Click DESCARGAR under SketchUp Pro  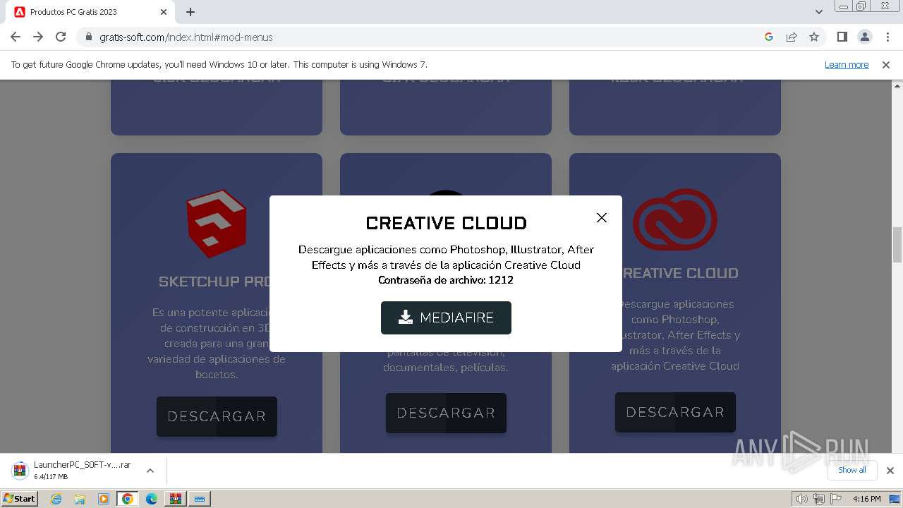click(x=217, y=416)
